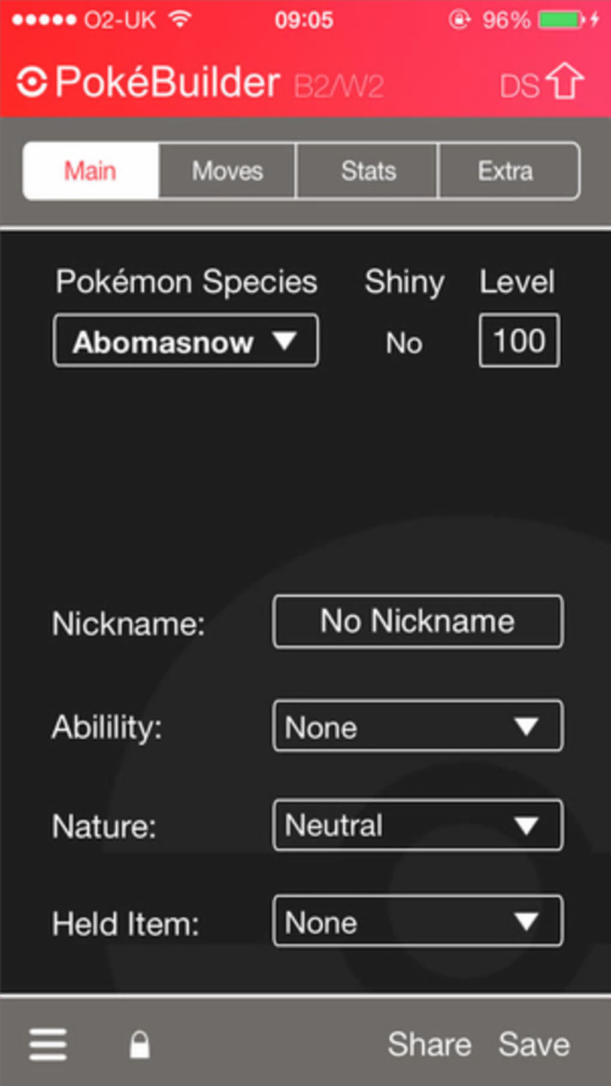The width and height of the screenshot is (611, 1086).
Task: Tap the PokéBuilder Pokéball logo icon
Action: (x=32, y=82)
